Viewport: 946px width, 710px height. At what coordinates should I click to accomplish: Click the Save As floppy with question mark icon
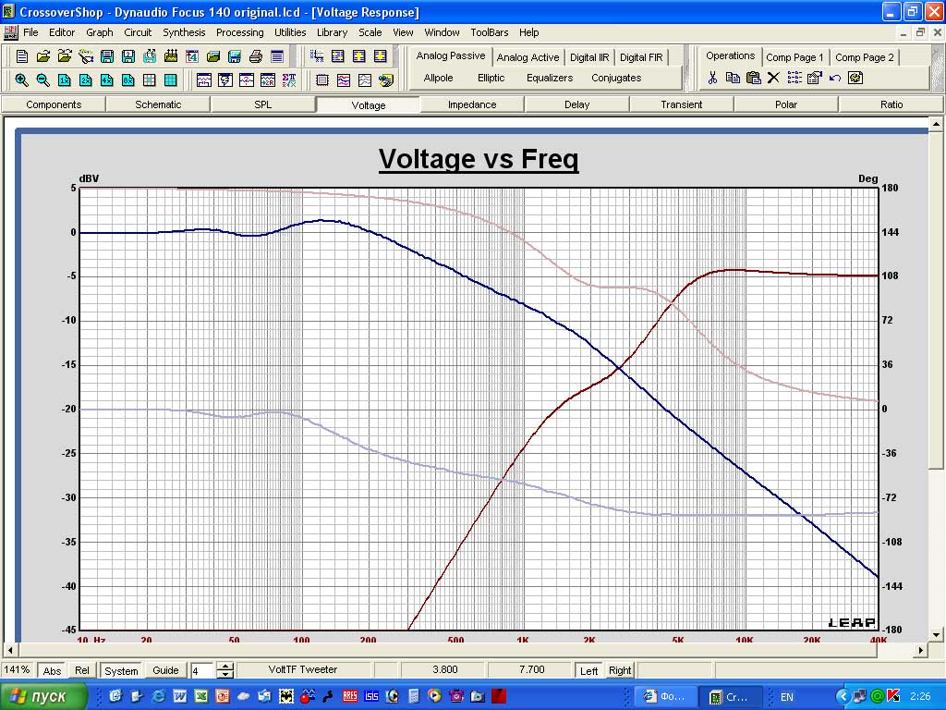(x=128, y=56)
